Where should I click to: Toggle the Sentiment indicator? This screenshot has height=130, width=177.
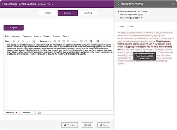pos(28,113)
